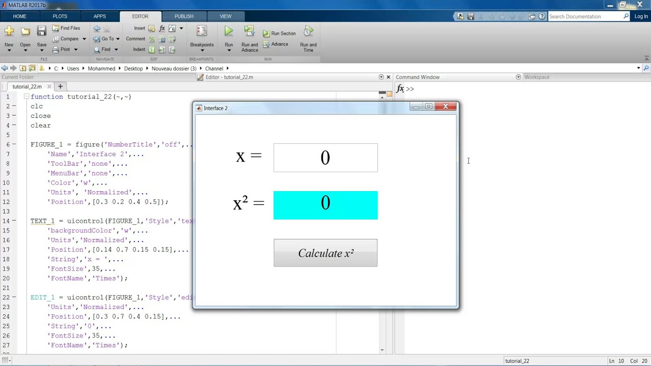Click Channel folder in the address path
This screenshot has width=651, height=366.
pos(214,68)
